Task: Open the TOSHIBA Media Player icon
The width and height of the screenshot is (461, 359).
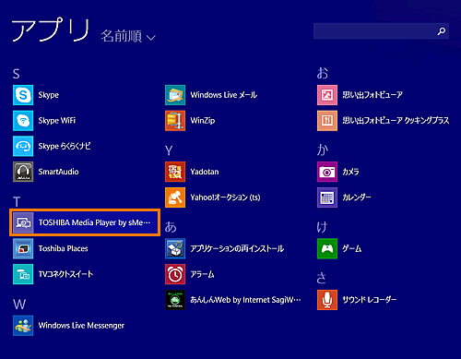Action: point(23,222)
